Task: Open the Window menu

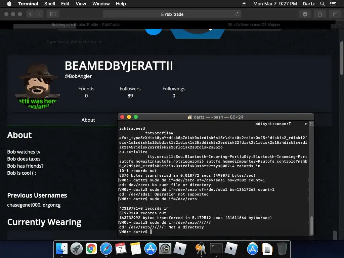Action: tap(101, 4)
